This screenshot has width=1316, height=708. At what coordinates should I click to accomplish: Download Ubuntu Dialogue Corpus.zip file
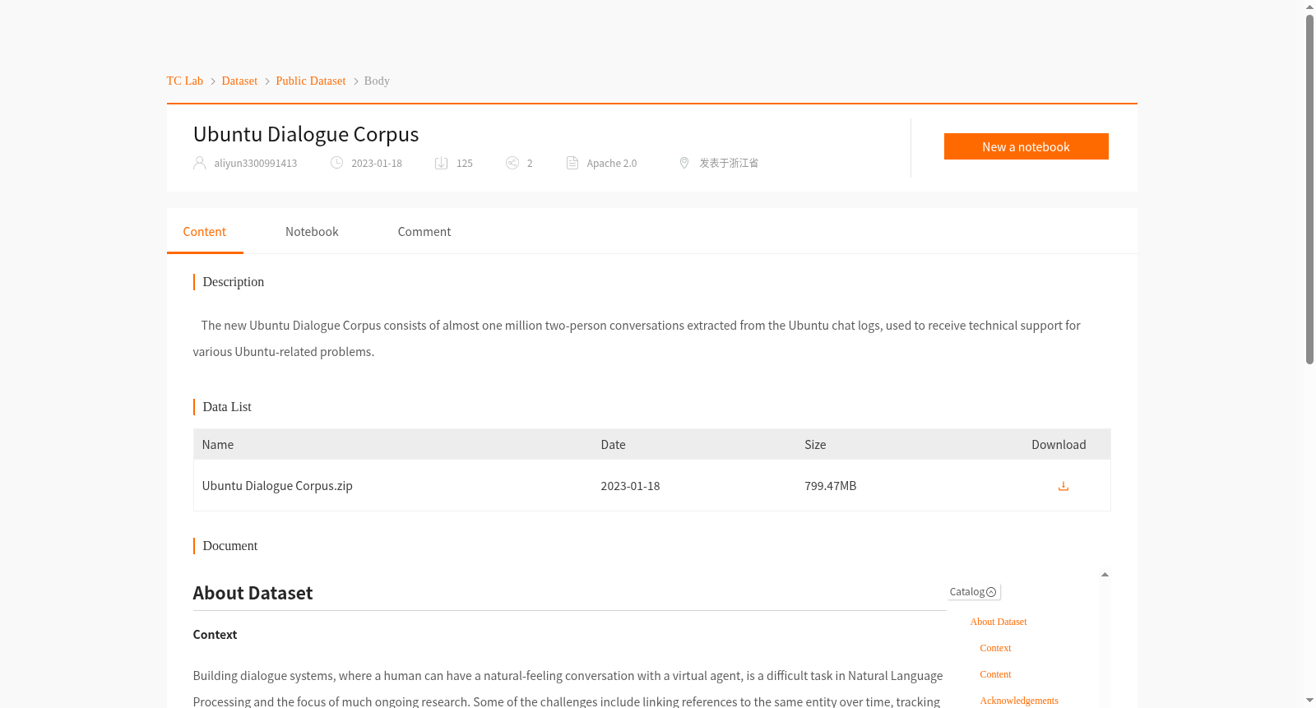pyautogui.click(x=1063, y=486)
